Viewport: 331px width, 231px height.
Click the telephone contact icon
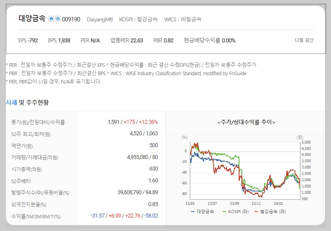(57, 19)
